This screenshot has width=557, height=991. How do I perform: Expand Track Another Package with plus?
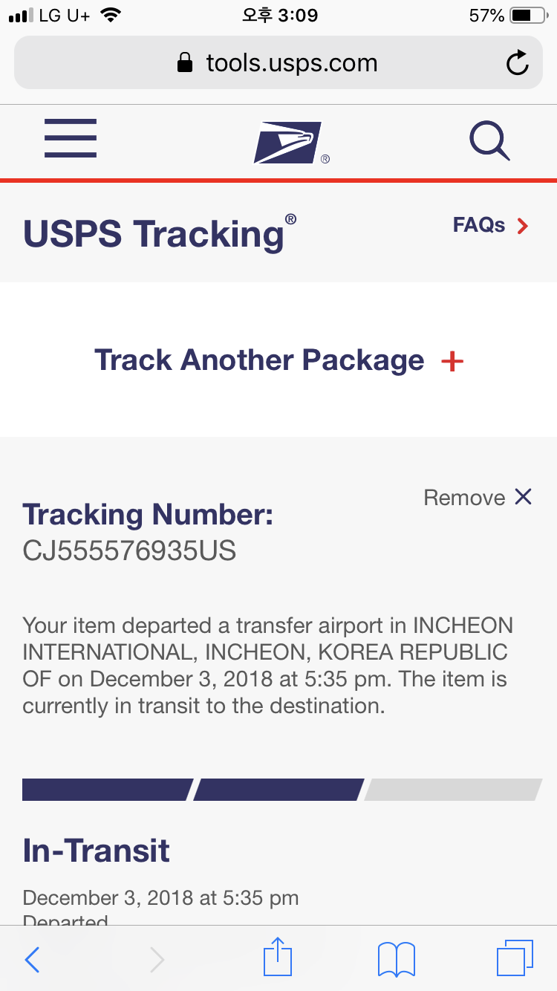point(452,362)
